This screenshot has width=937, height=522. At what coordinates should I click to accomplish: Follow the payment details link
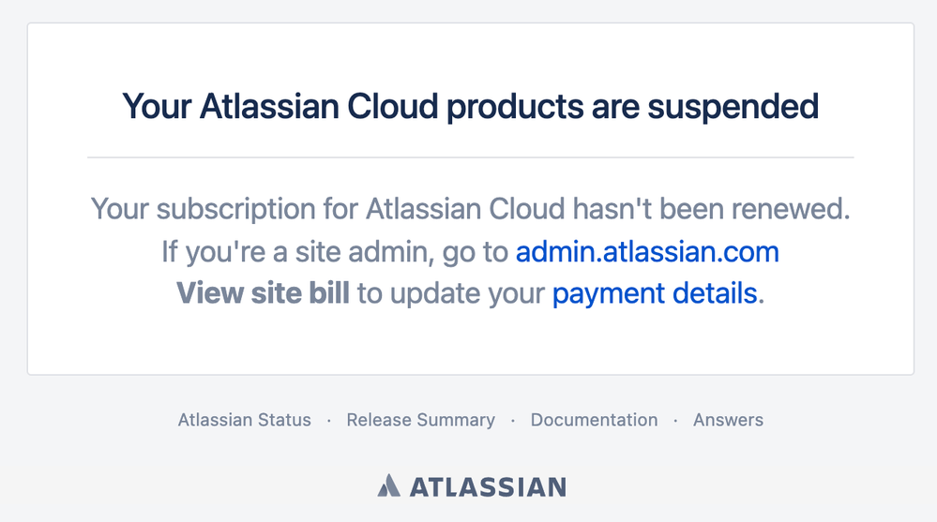tap(655, 293)
